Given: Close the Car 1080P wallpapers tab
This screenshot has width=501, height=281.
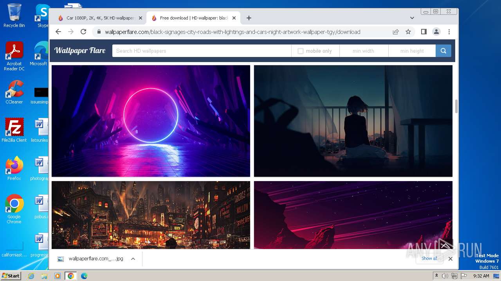Looking at the screenshot, I should point(141,18).
